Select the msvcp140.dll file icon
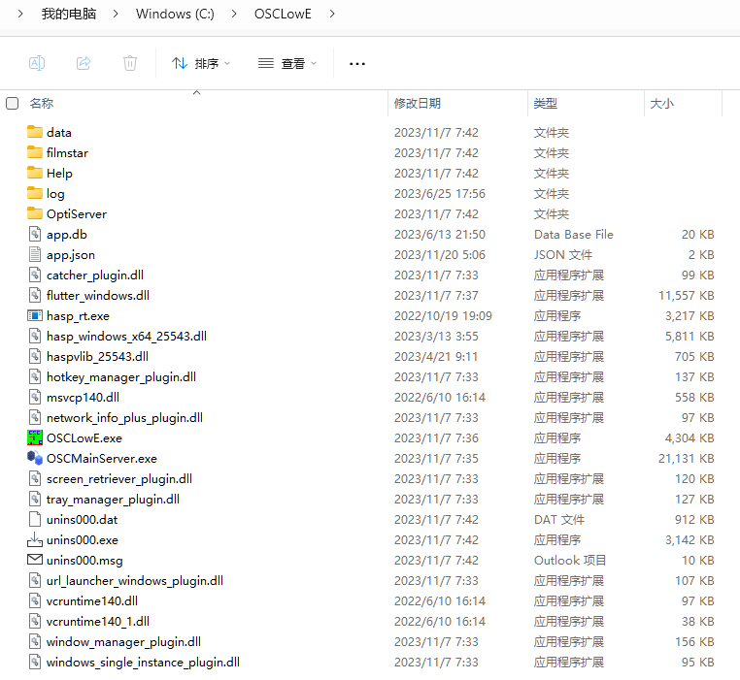This screenshot has height=680, width=740. tap(35, 397)
